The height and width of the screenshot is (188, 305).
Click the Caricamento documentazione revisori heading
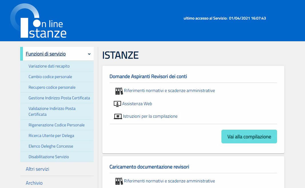[x=149, y=167]
